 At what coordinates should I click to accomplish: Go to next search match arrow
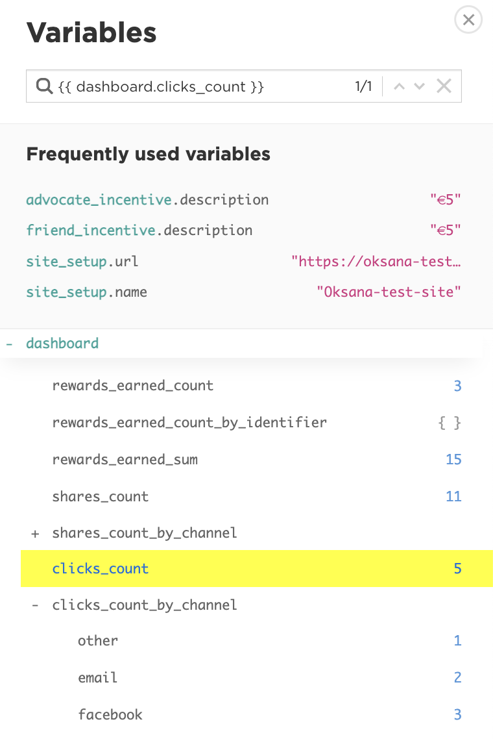click(x=419, y=86)
